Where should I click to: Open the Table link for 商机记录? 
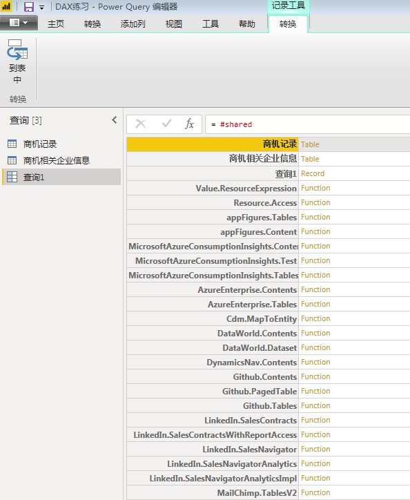[310, 144]
